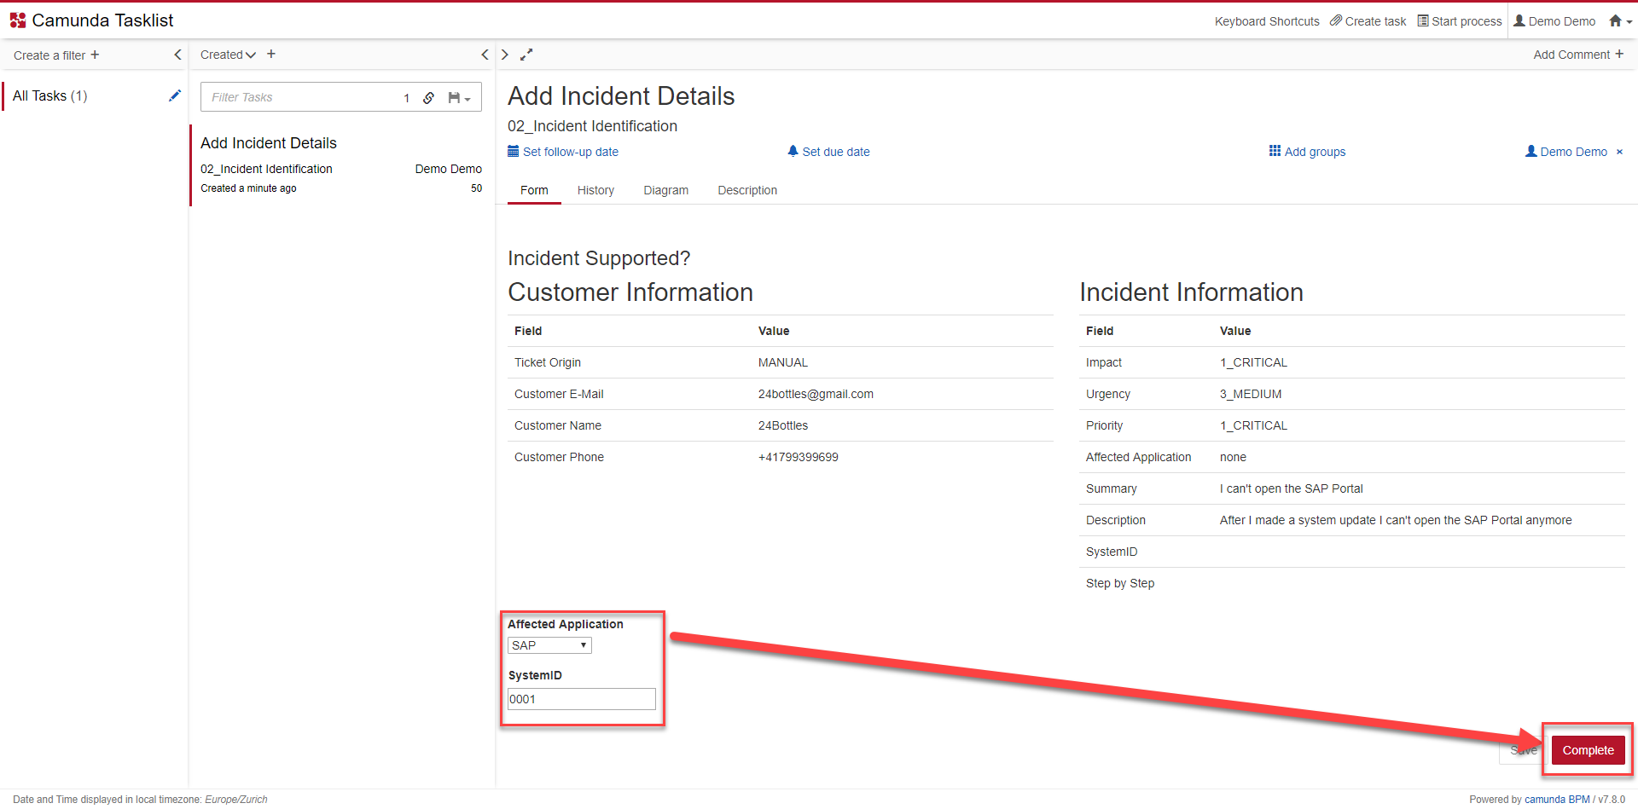Click Demo Demo assignee link
Image resolution: width=1638 pixels, height=809 pixels.
pyautogui.click(x=1566, y=152)
